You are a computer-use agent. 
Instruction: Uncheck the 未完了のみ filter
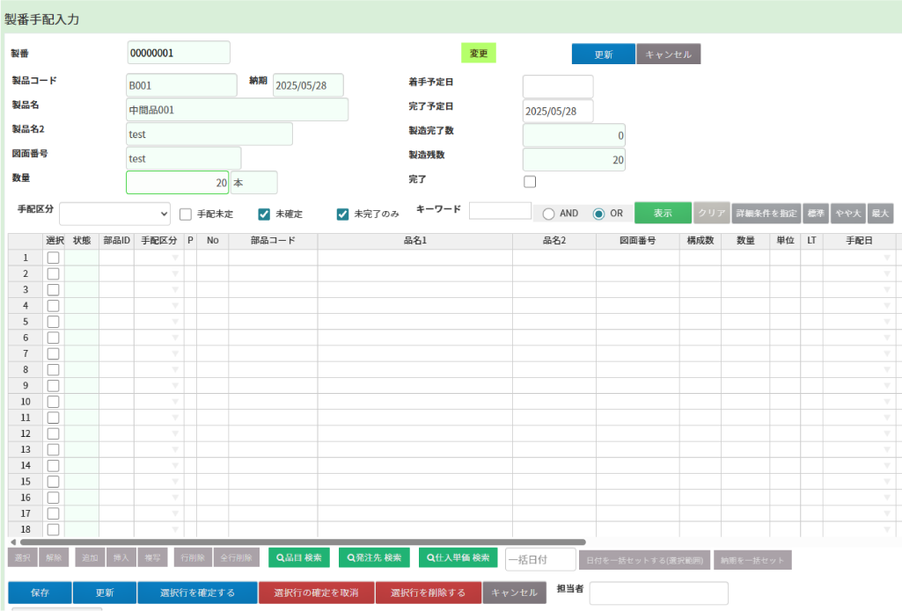pyautogui.click(x=343, y=214)
